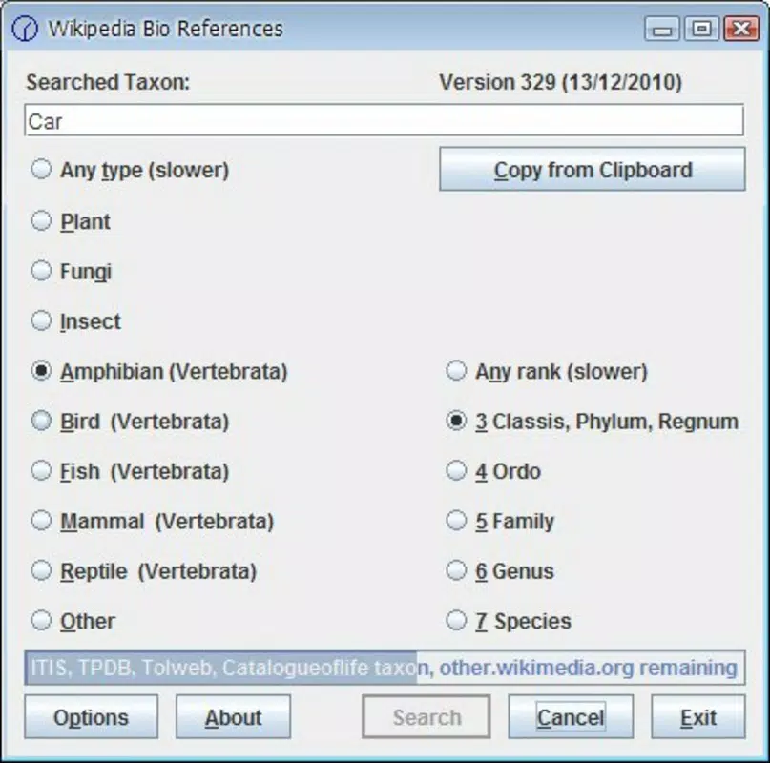Choose the 4 Ordo rank
The height and width of the screenshot is (763, 770).
pos(493,471)
